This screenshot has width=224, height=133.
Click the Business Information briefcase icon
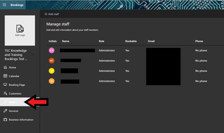pos(5,119)
